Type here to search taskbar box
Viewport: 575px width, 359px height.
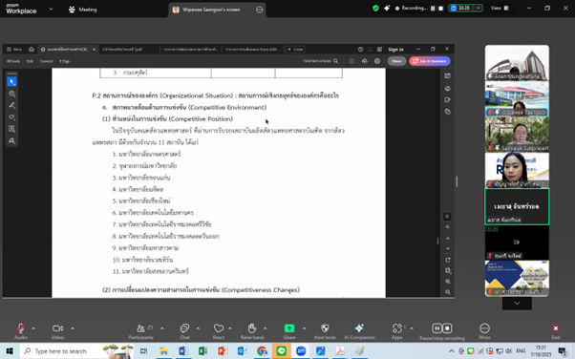(60, 351)
